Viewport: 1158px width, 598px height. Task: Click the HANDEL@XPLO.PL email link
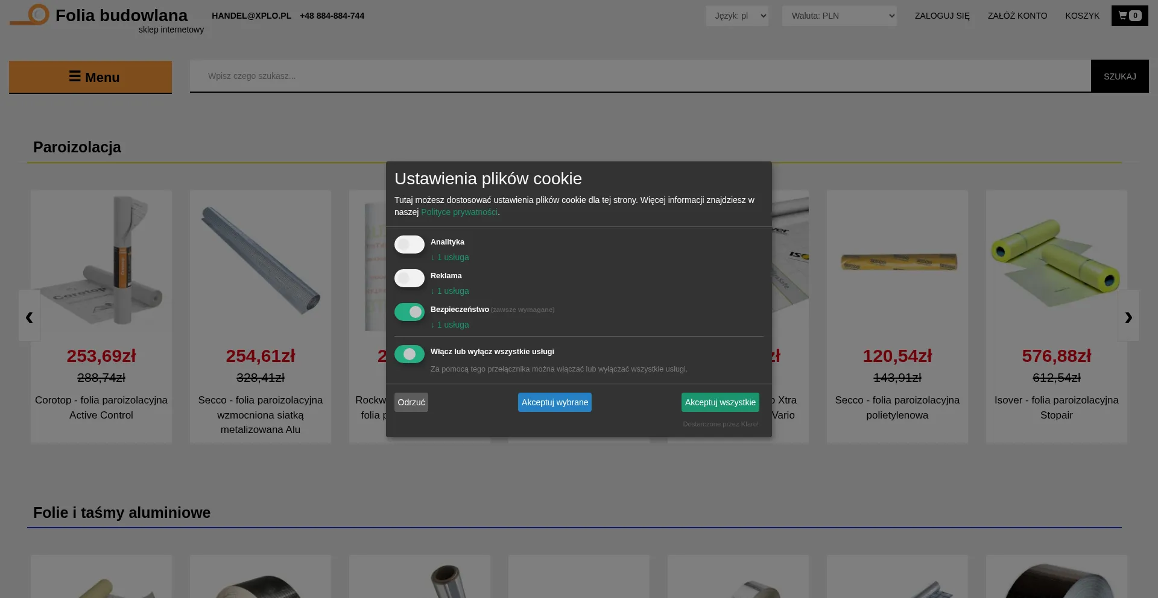pyautogui.click(x=252, y=16)
